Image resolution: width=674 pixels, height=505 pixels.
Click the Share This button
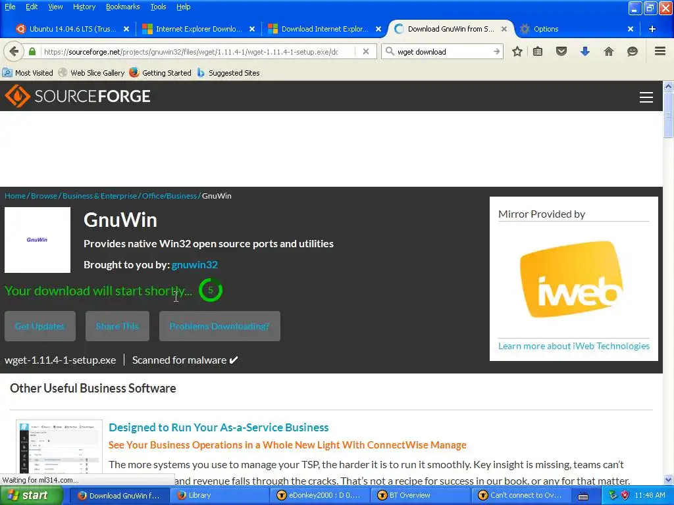click(117, 326)
